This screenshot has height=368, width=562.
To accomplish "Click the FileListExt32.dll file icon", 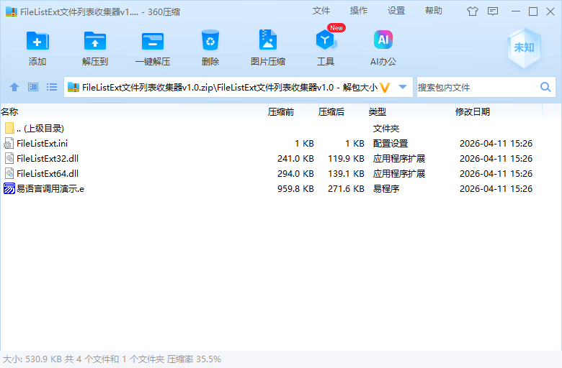I will pos(9,158).
